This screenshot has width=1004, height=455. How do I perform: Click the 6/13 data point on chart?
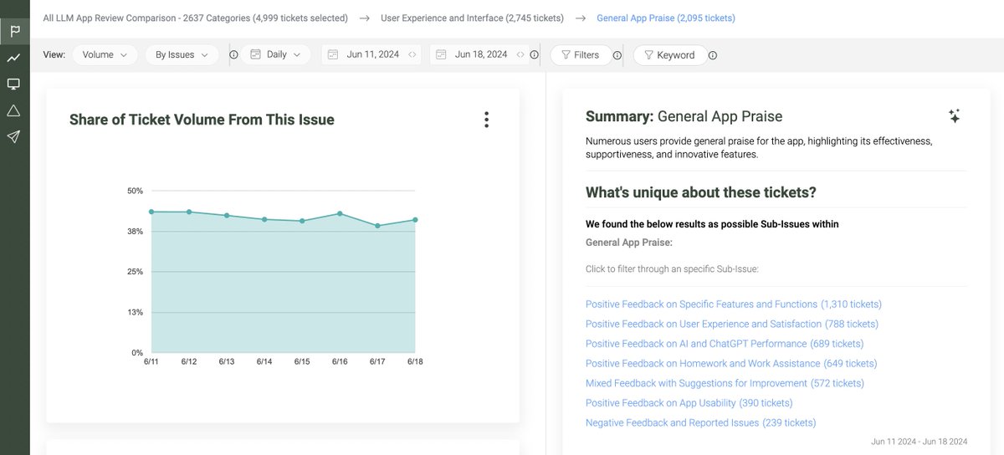click(x=227, y=215)
